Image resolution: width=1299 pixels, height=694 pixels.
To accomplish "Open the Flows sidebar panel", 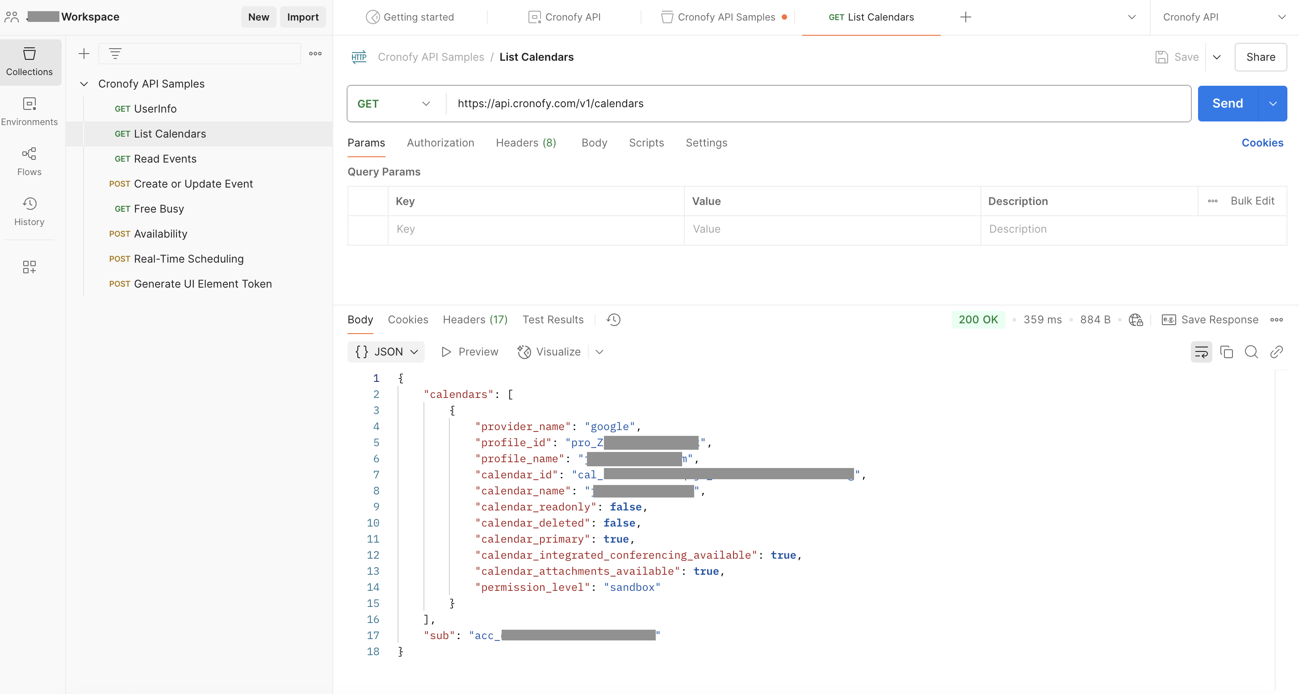I will (x=30, y=162).
